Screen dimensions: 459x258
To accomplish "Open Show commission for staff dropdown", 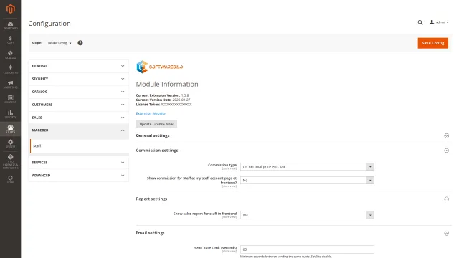I will tap(307, 180).
